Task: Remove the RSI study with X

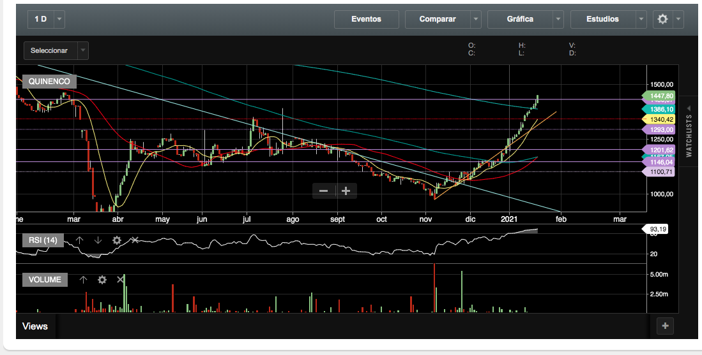Action: point(135,240)
